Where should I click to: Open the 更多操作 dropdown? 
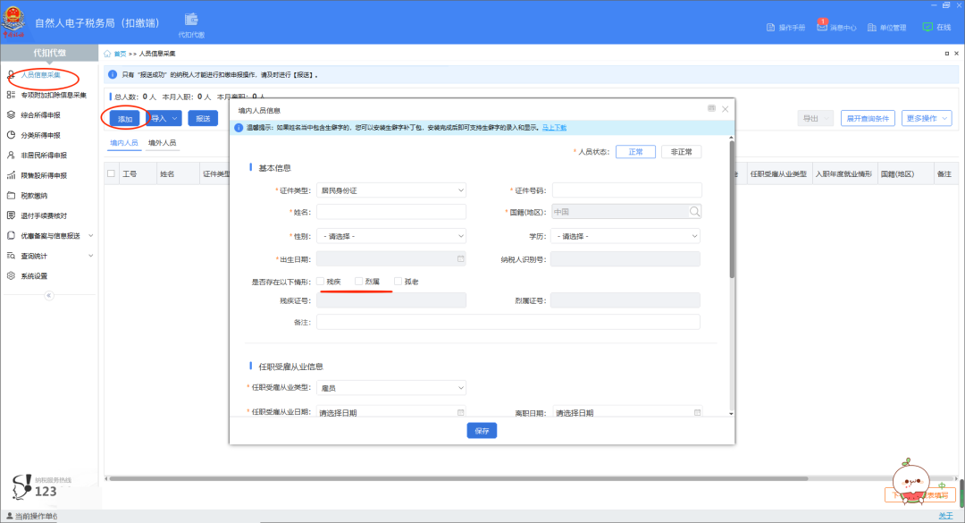[927, 118]
